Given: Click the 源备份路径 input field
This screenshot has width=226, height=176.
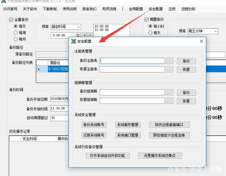Looking at the screenshot, I should [52, 54].
